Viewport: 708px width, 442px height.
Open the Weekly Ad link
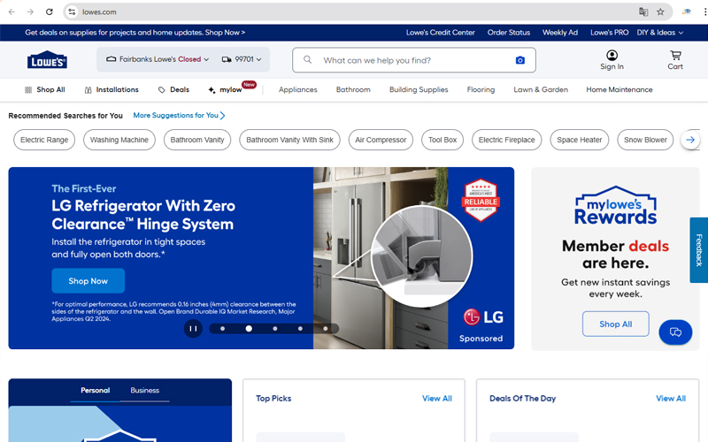pyautogui.click(x=560, y=33)
